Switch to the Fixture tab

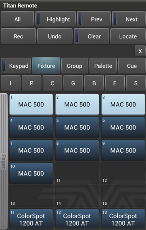[46, 66]
